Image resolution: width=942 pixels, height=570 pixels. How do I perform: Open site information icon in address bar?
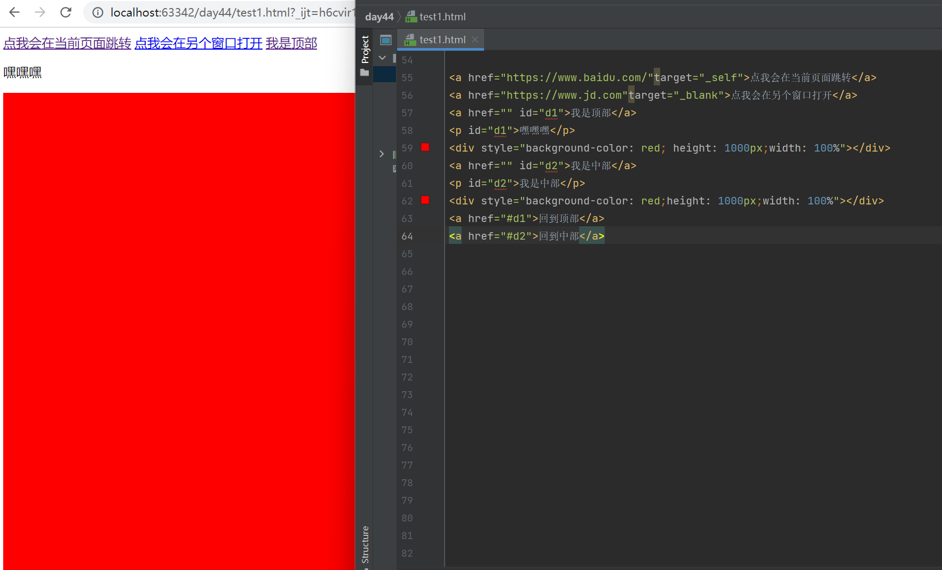(98, 13)
